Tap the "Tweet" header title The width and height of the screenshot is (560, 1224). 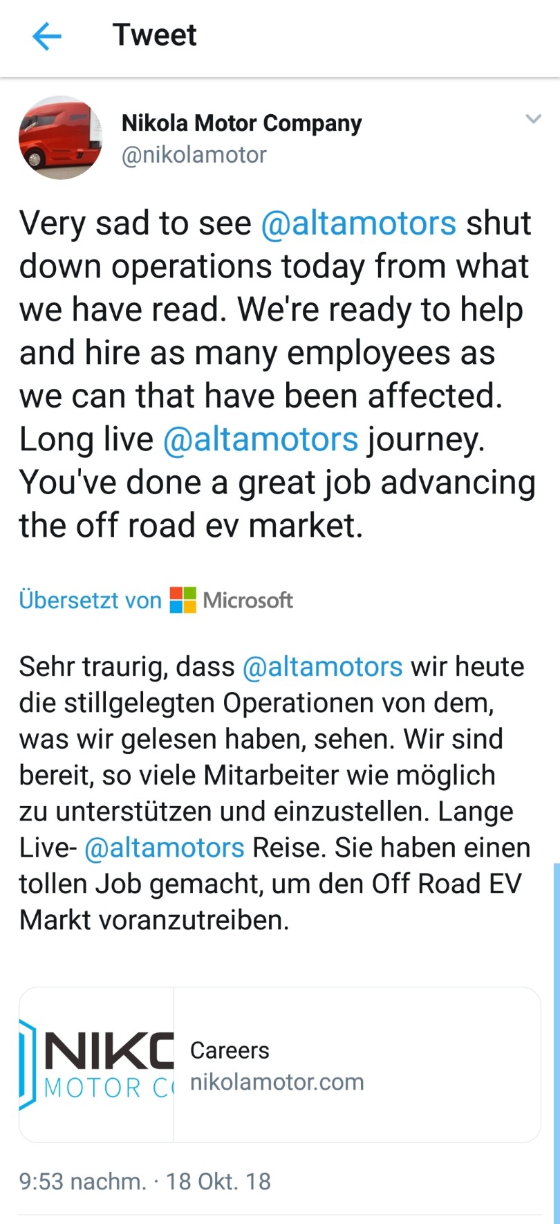(155, 35)
